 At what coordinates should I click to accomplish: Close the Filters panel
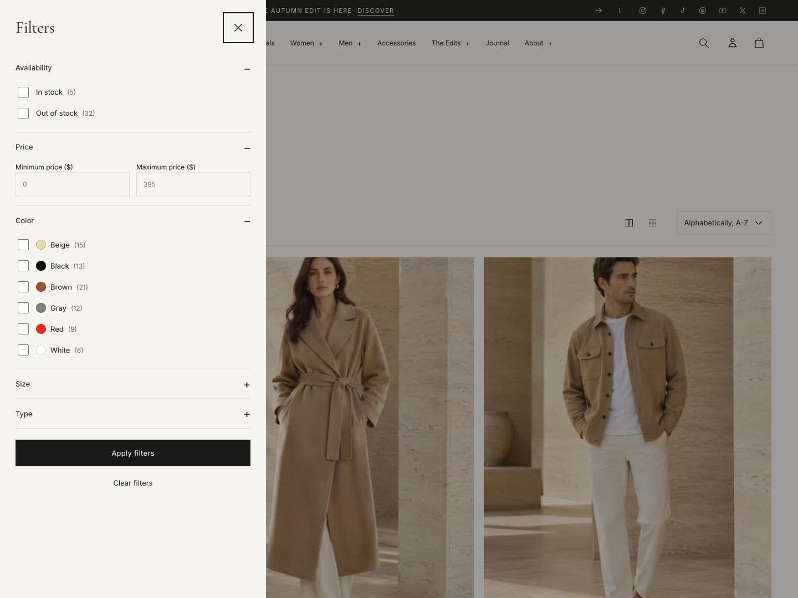pos(238,28)
